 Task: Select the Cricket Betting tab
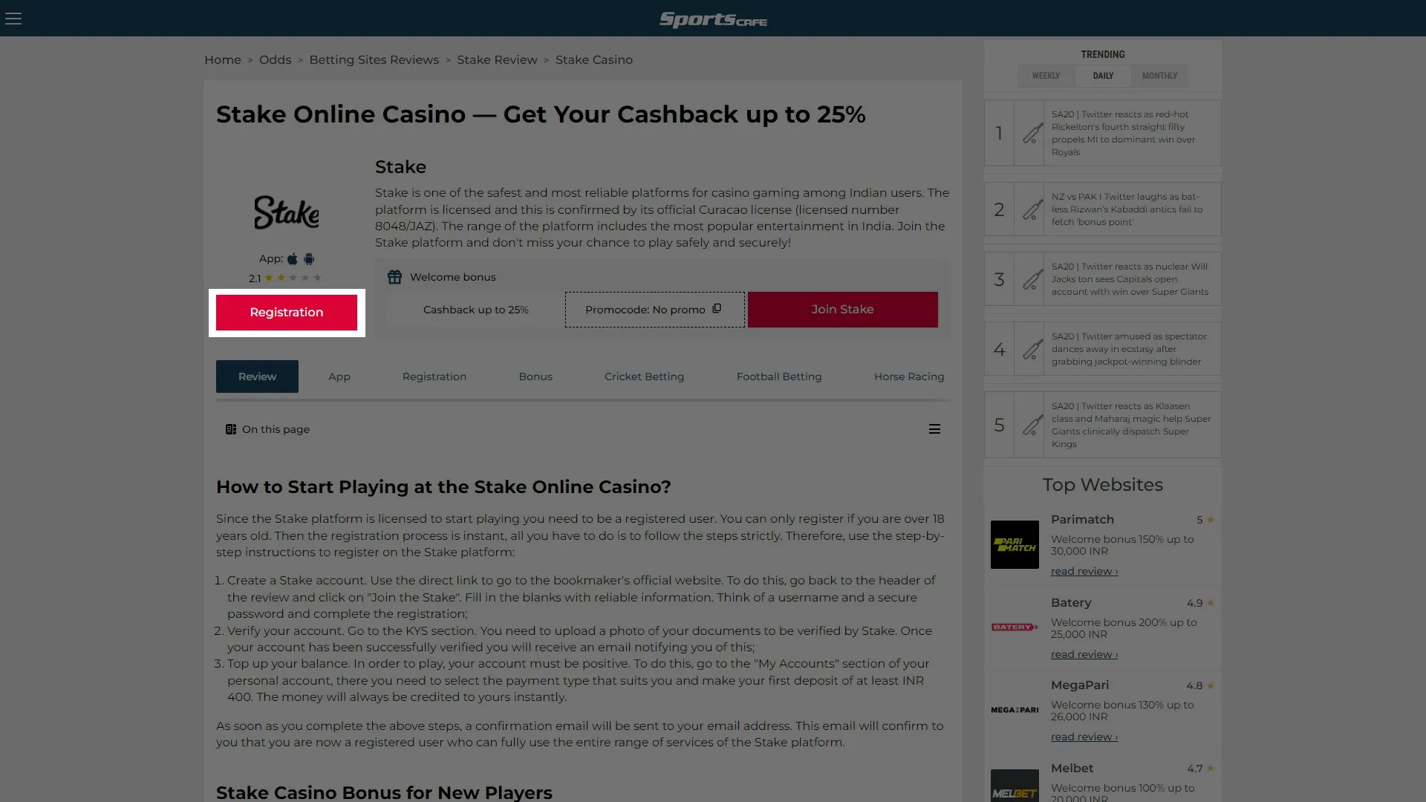[x=643, y=376]
